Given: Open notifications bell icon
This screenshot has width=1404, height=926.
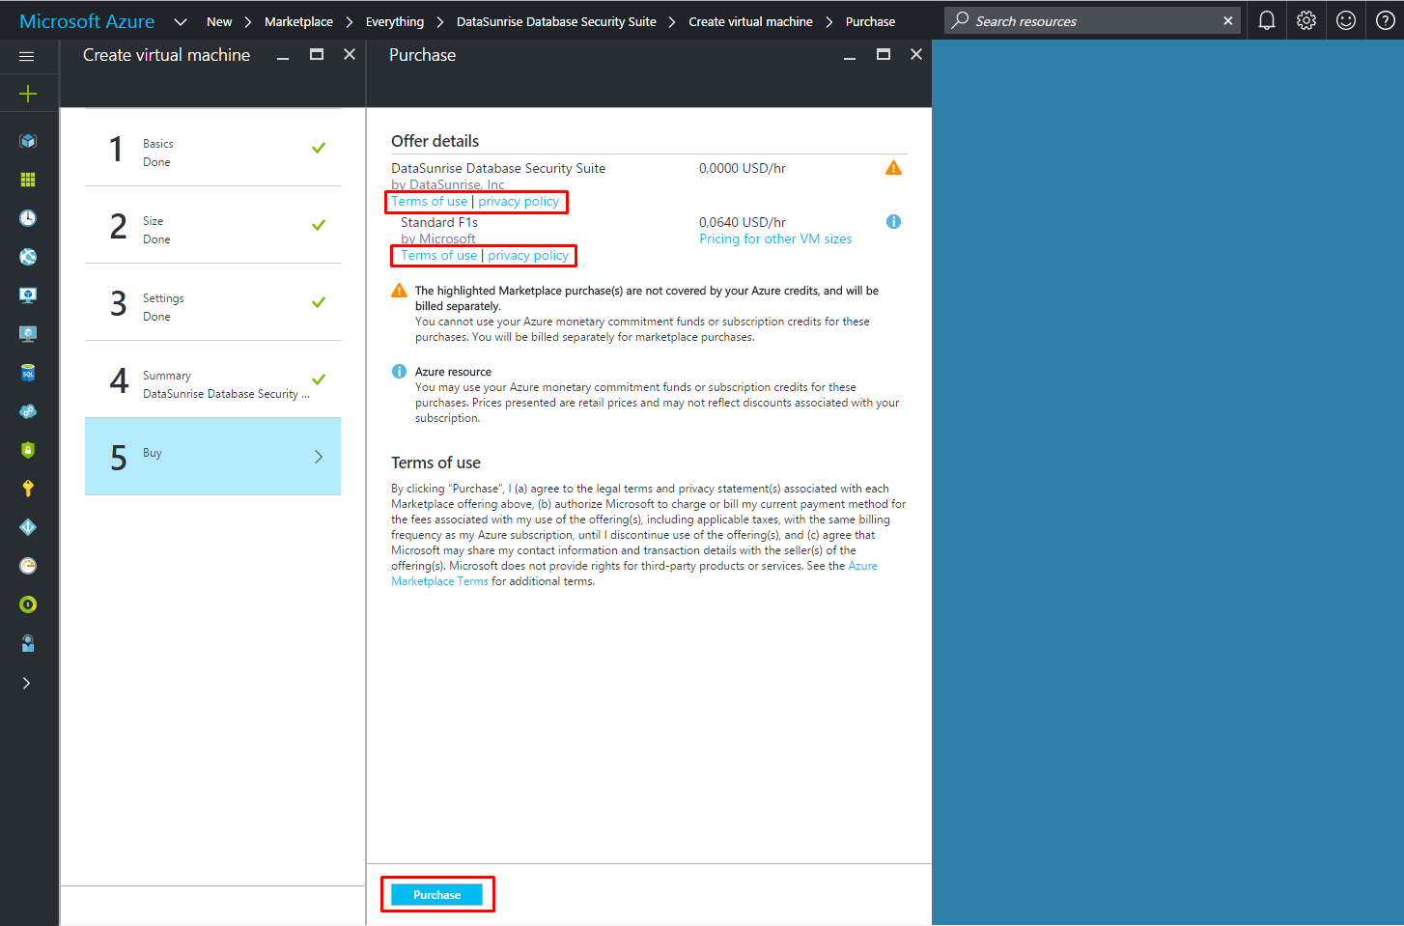Looking at the screenshot, I should tap(1267, 20).
